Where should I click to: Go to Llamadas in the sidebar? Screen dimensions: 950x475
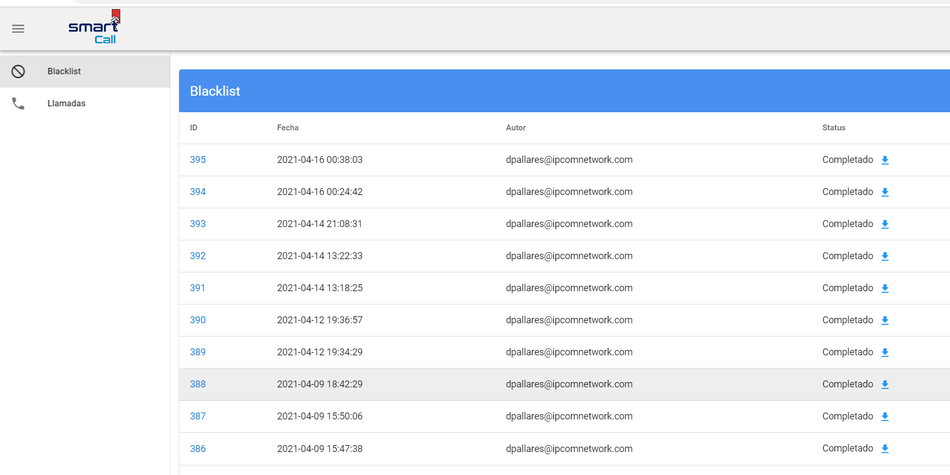[66, 104]
